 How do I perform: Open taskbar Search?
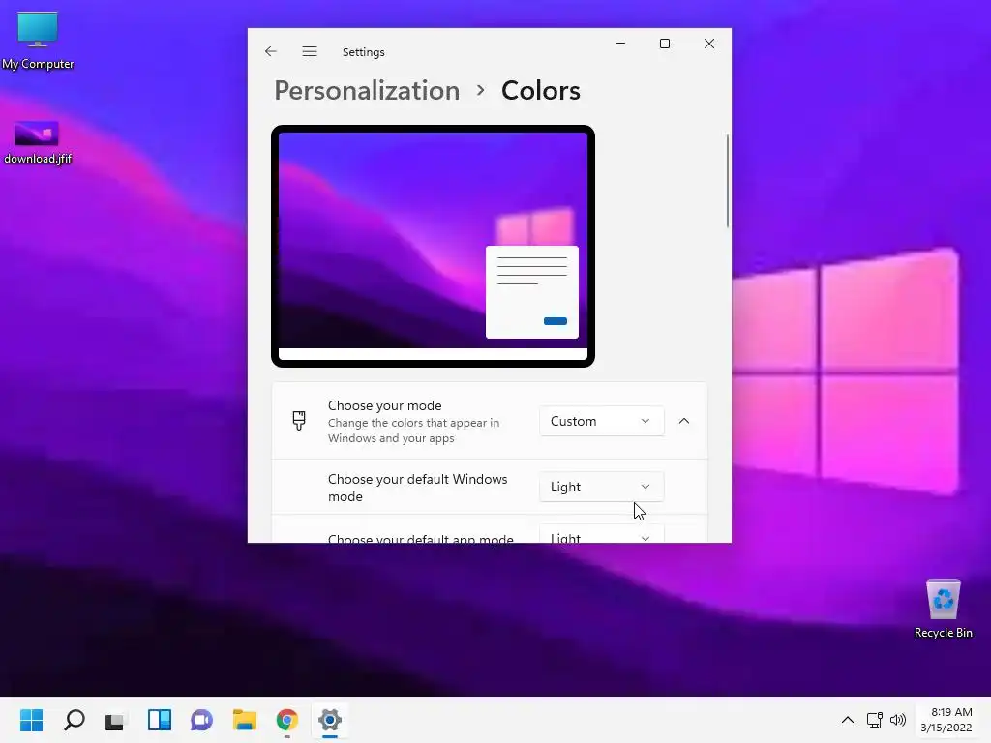click(x=74, y=720)
